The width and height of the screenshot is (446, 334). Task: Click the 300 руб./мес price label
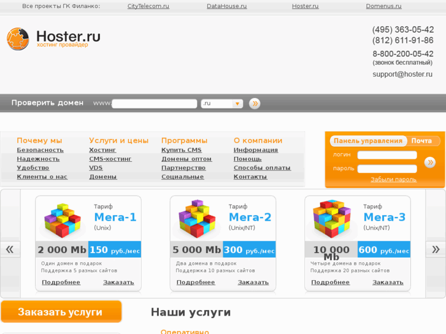point(249,249)
